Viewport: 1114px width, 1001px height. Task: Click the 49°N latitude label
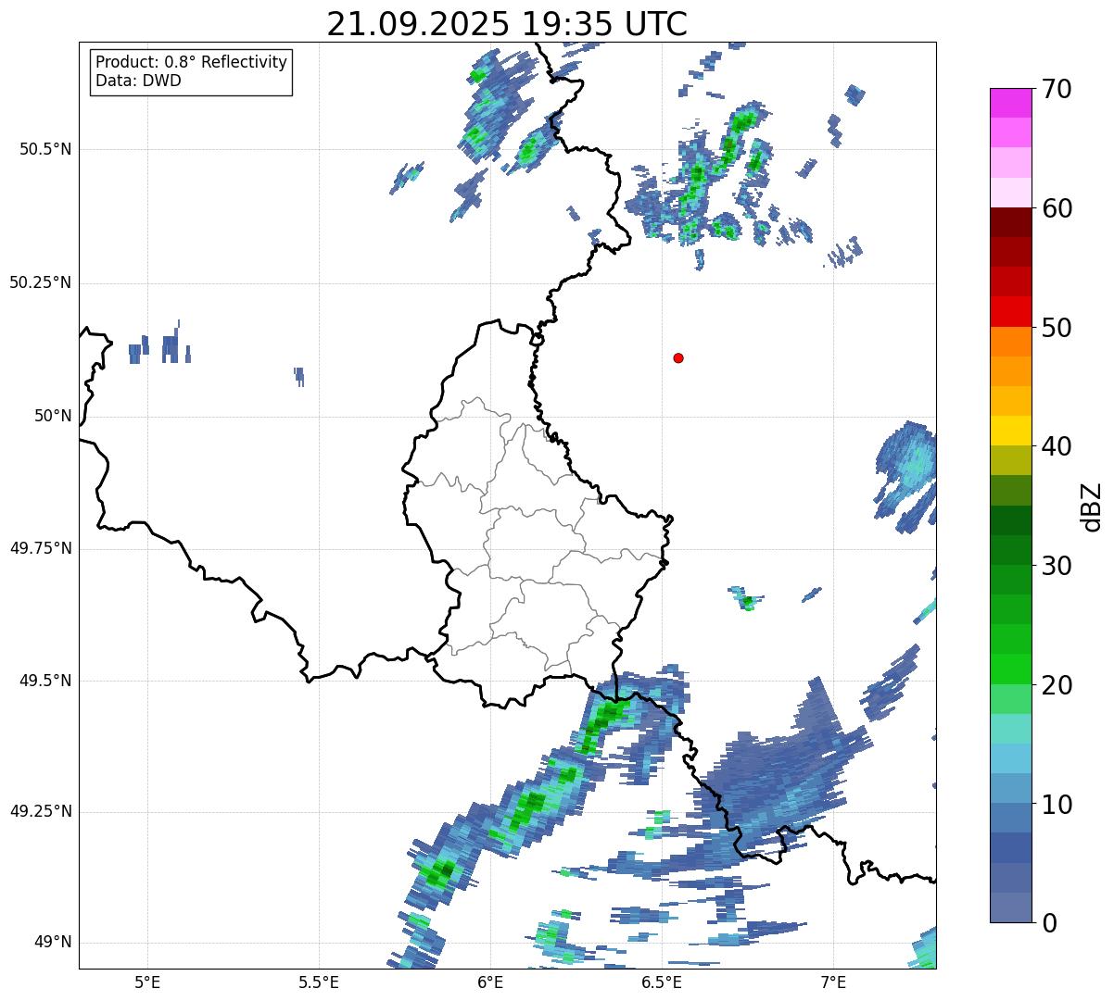[x=53, y=942]
